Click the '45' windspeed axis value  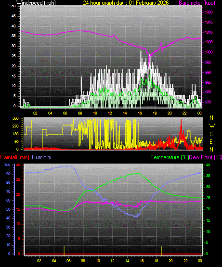(x=13, y=16)
